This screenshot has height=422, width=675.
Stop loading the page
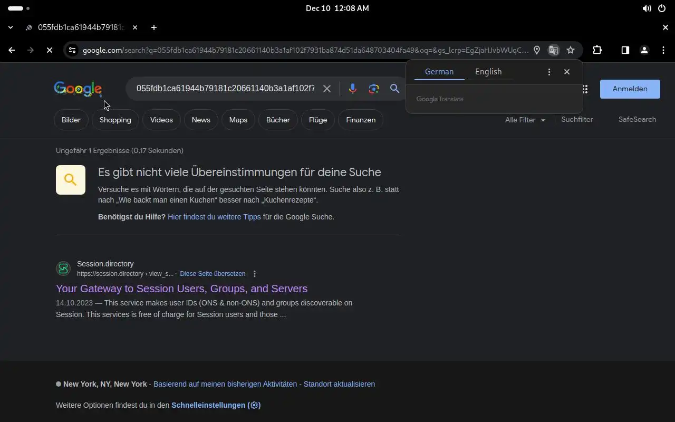tap(49, 50)
